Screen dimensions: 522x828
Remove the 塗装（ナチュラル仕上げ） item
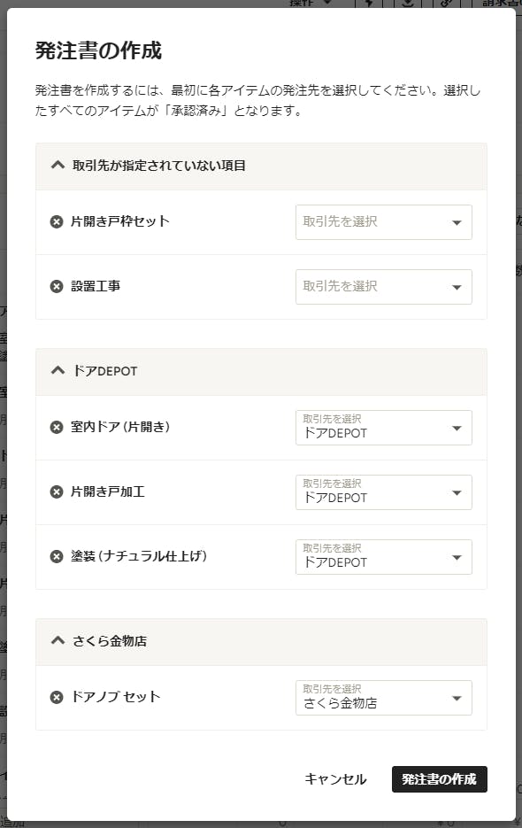pos(57,557)
